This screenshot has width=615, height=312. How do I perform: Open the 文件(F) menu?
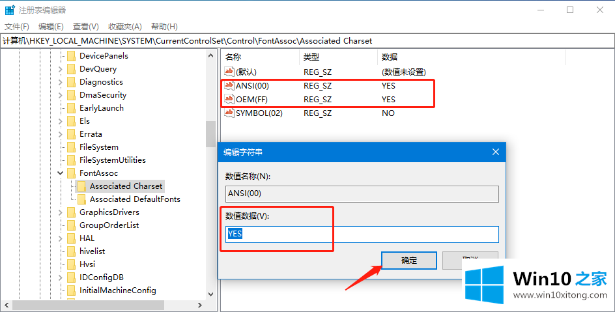click(17, 27)
